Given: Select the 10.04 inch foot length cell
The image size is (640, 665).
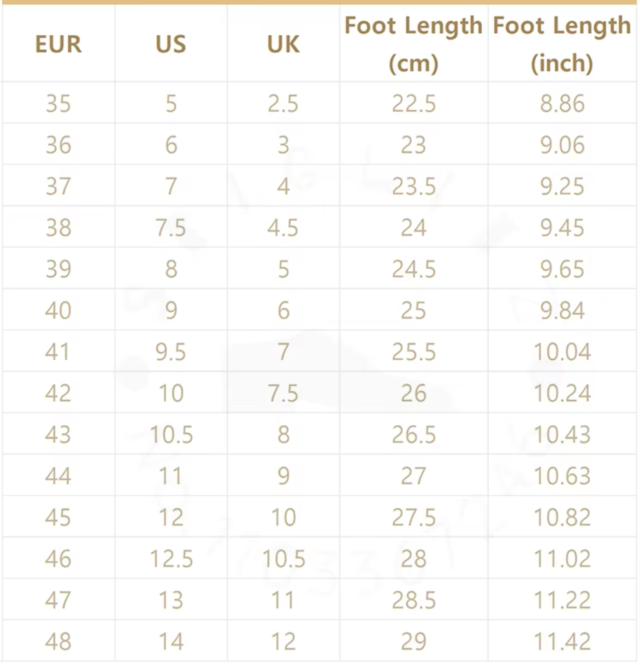Looking at the screenshot, I should pos(562,352).
